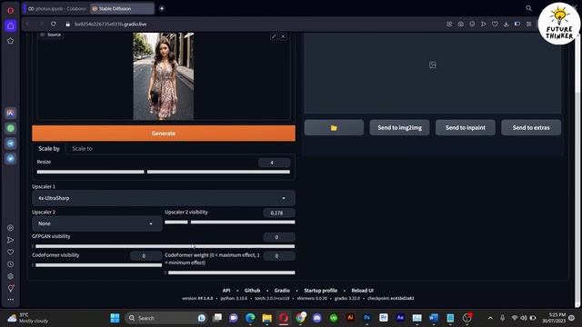Screen dimensions: 582x327
Task: Click CodeFormer weight value field
Action: [279, 256]
